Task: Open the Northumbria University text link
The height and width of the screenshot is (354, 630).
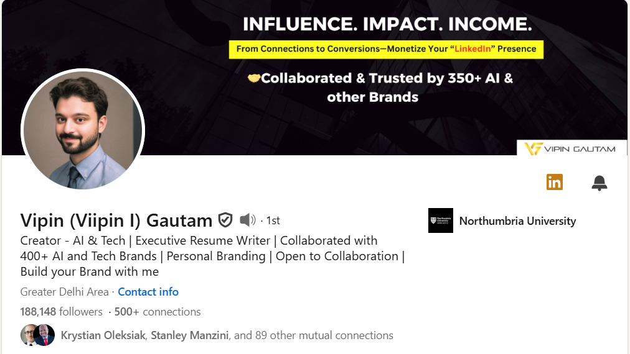Action: [517, 221]
